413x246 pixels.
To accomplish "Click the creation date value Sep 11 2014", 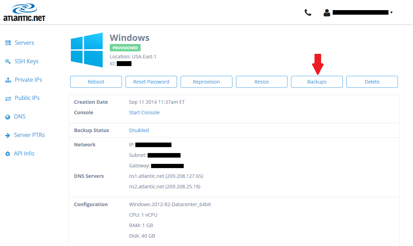I will coord(157,102).
